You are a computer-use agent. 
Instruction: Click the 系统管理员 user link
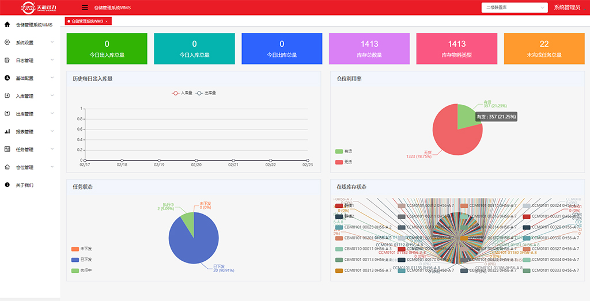(x=567, y=7)
